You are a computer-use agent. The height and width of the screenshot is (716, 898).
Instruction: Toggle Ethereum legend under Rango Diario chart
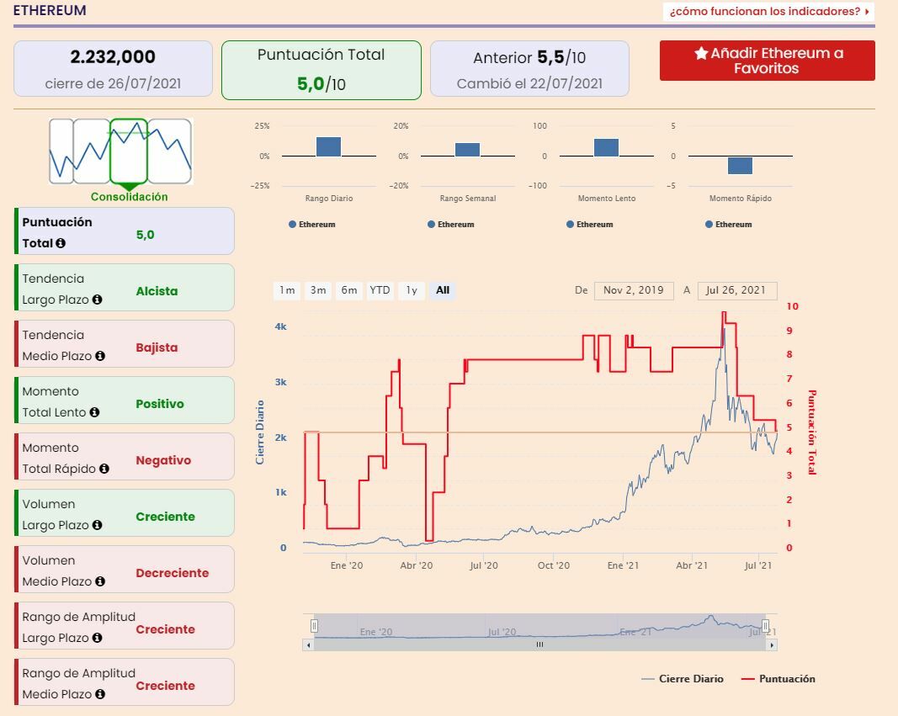312,225
